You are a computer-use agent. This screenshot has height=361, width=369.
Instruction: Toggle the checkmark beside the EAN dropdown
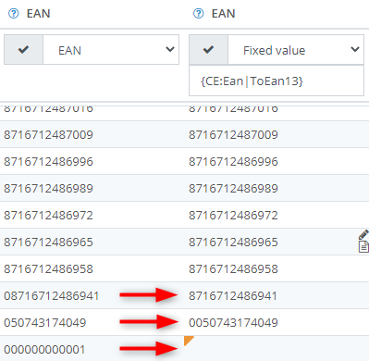[x=23, y=49]
